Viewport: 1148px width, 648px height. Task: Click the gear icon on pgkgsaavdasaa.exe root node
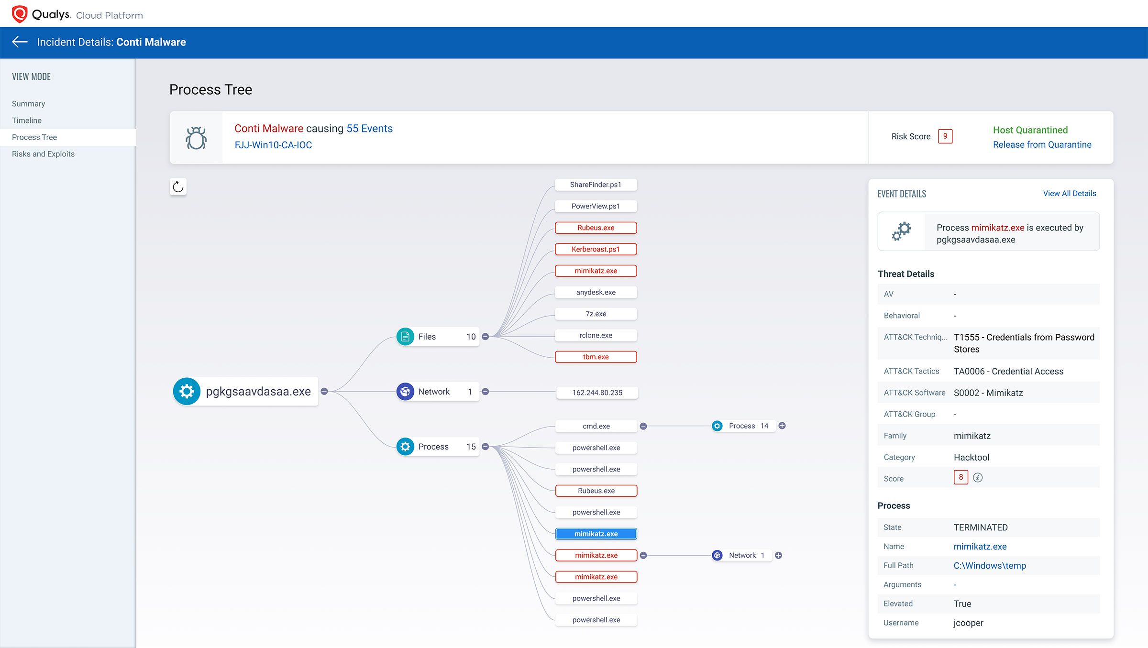click(x=187, y=391)
